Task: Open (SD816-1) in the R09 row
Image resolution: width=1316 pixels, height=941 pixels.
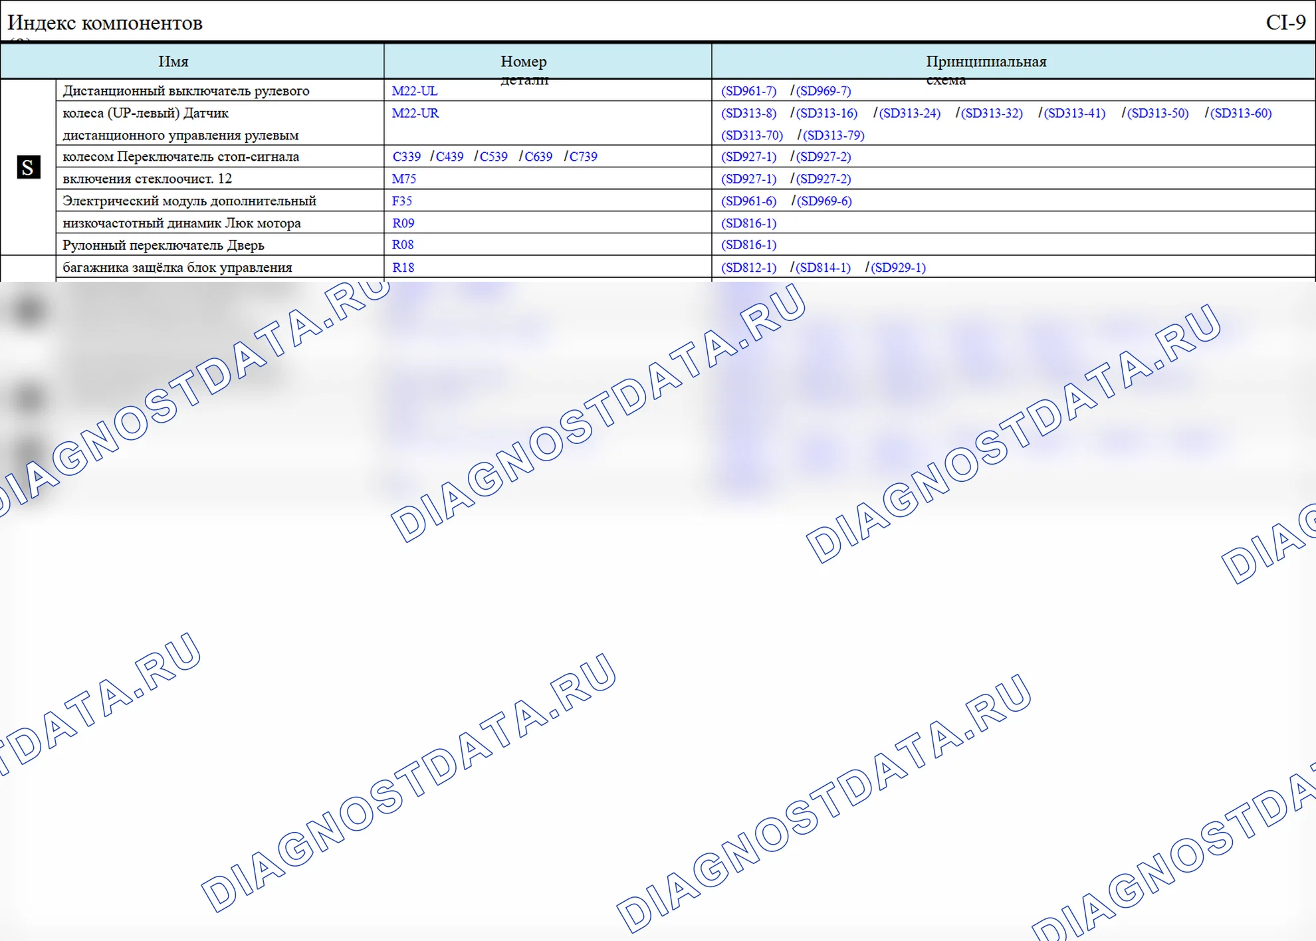Action: point(749,223)
